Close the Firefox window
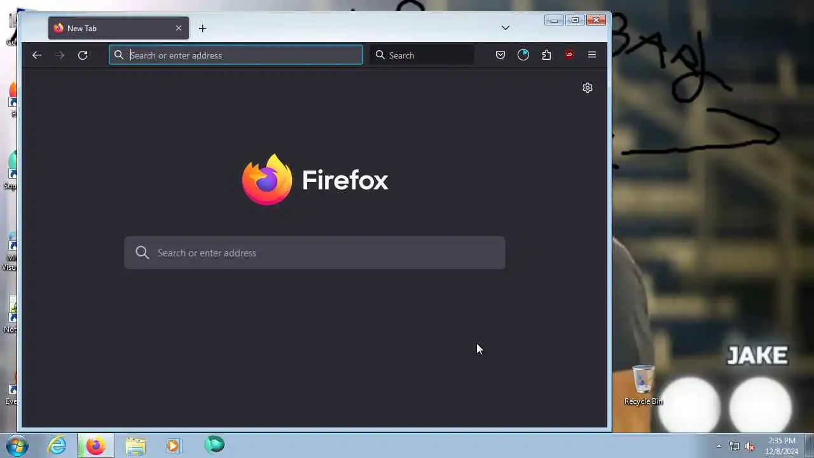This screenshot has height=458, width=814. 597,20
